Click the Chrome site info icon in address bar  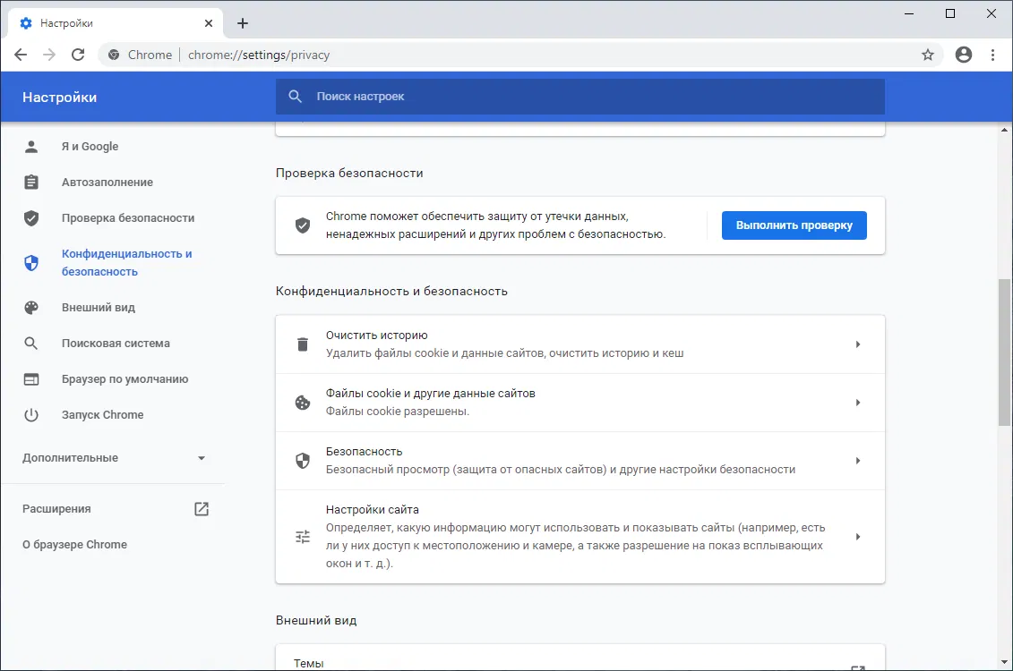coord(114,55)
